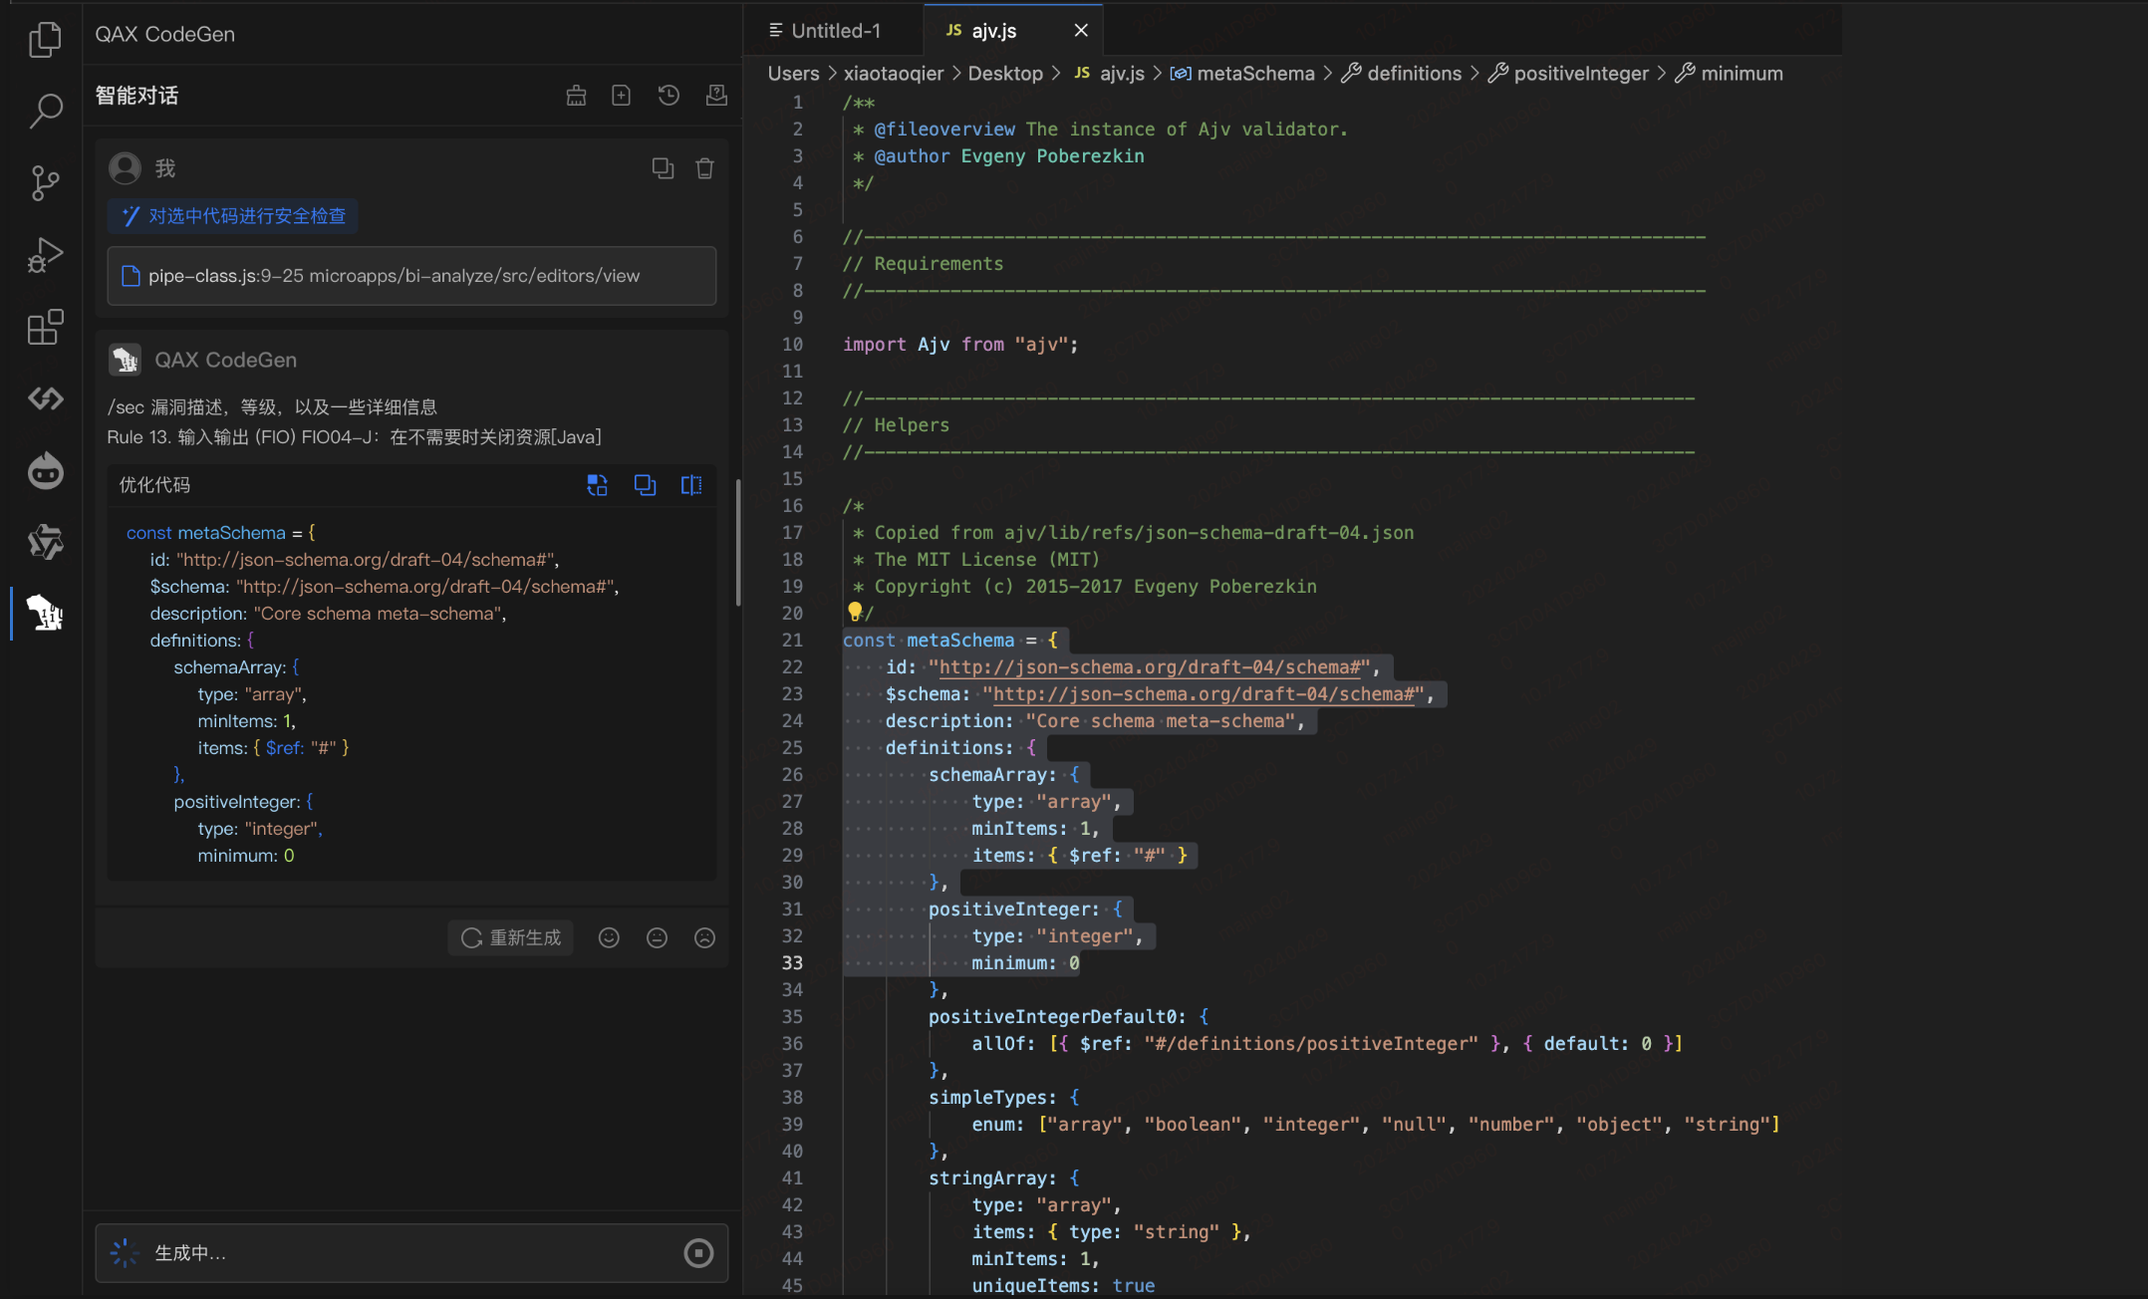Stop the generation in progress
Screen dimensions: 2148x1299
point(698,1253)
